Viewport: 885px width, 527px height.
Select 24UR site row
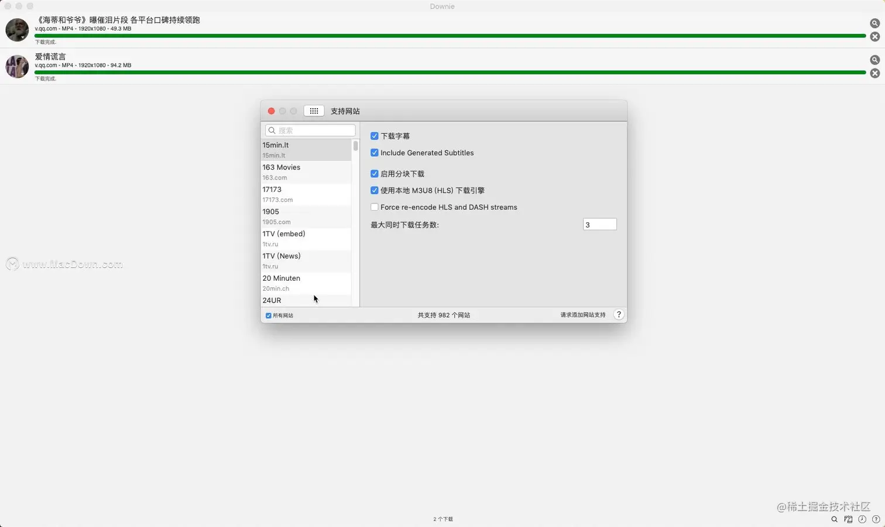(x=306, y=301)
